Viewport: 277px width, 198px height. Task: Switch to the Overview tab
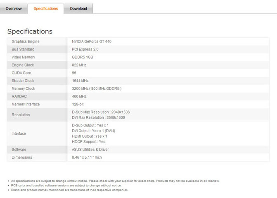pos(14,8)
